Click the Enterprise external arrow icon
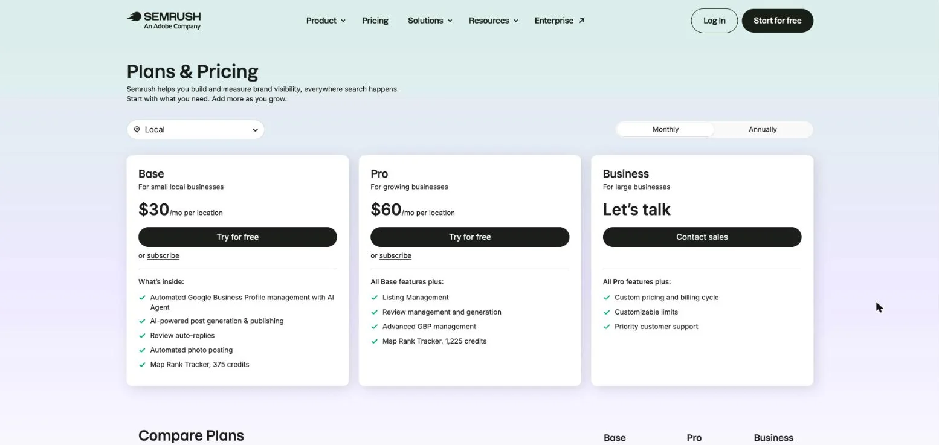 coord(582,21)
